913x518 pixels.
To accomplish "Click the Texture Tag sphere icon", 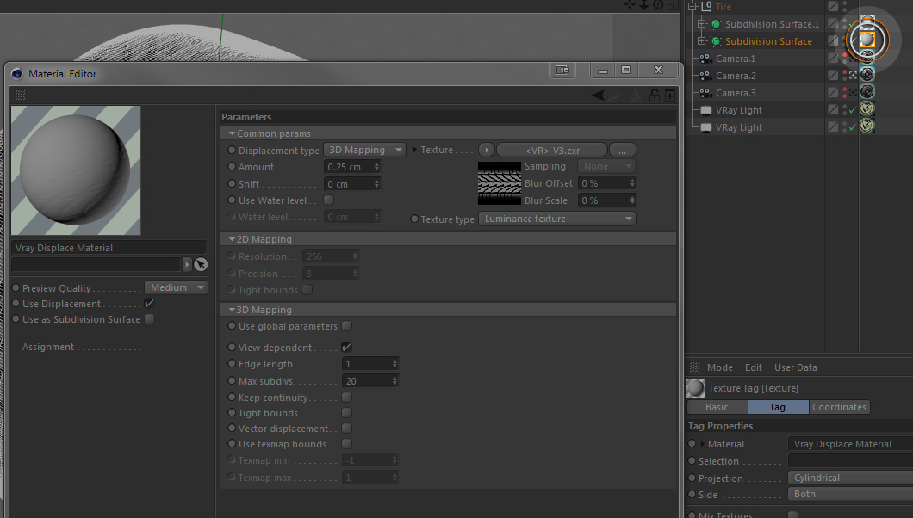I will [696, 388].
